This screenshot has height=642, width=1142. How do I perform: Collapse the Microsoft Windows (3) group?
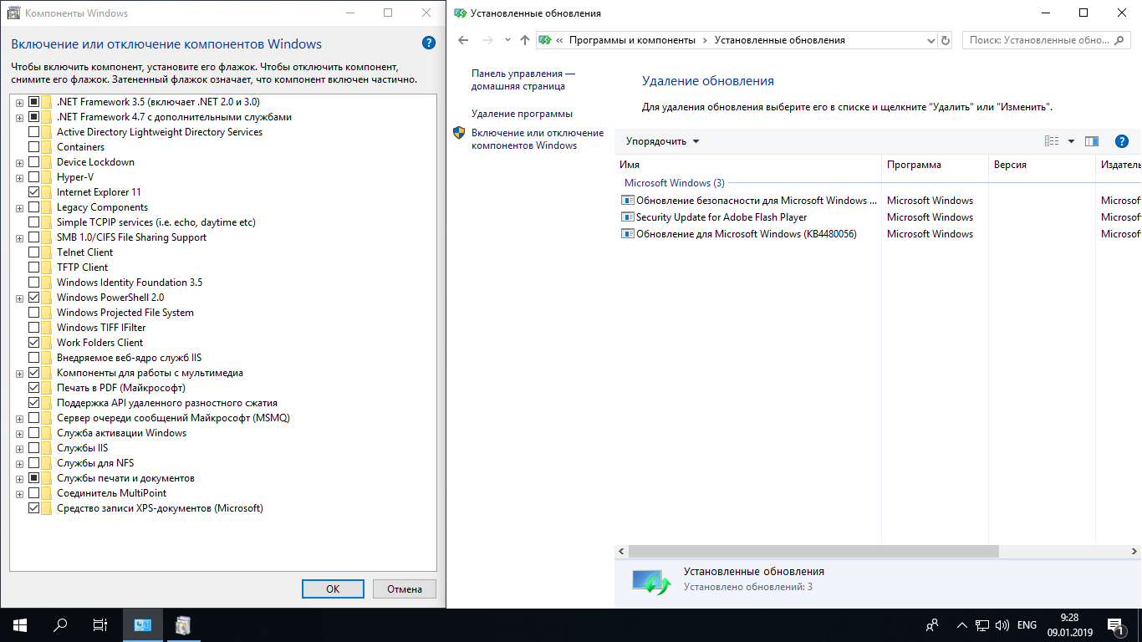[x=675, y=183]
